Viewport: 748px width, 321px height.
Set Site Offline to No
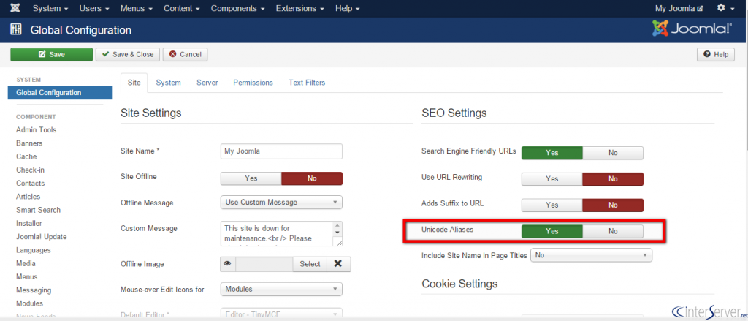point(312,178)
